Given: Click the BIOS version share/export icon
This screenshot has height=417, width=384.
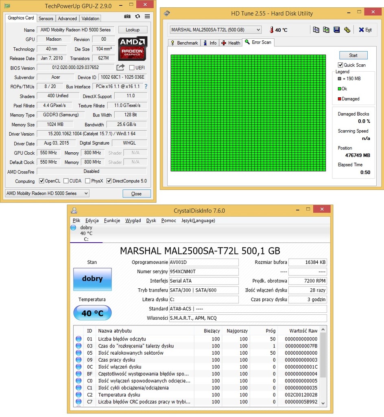Looking at the screenshot, I should click(x=120, y=68).
